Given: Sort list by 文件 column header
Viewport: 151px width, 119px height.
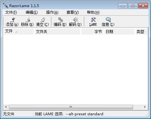Looking at the screenshot, I should point(19,32).
